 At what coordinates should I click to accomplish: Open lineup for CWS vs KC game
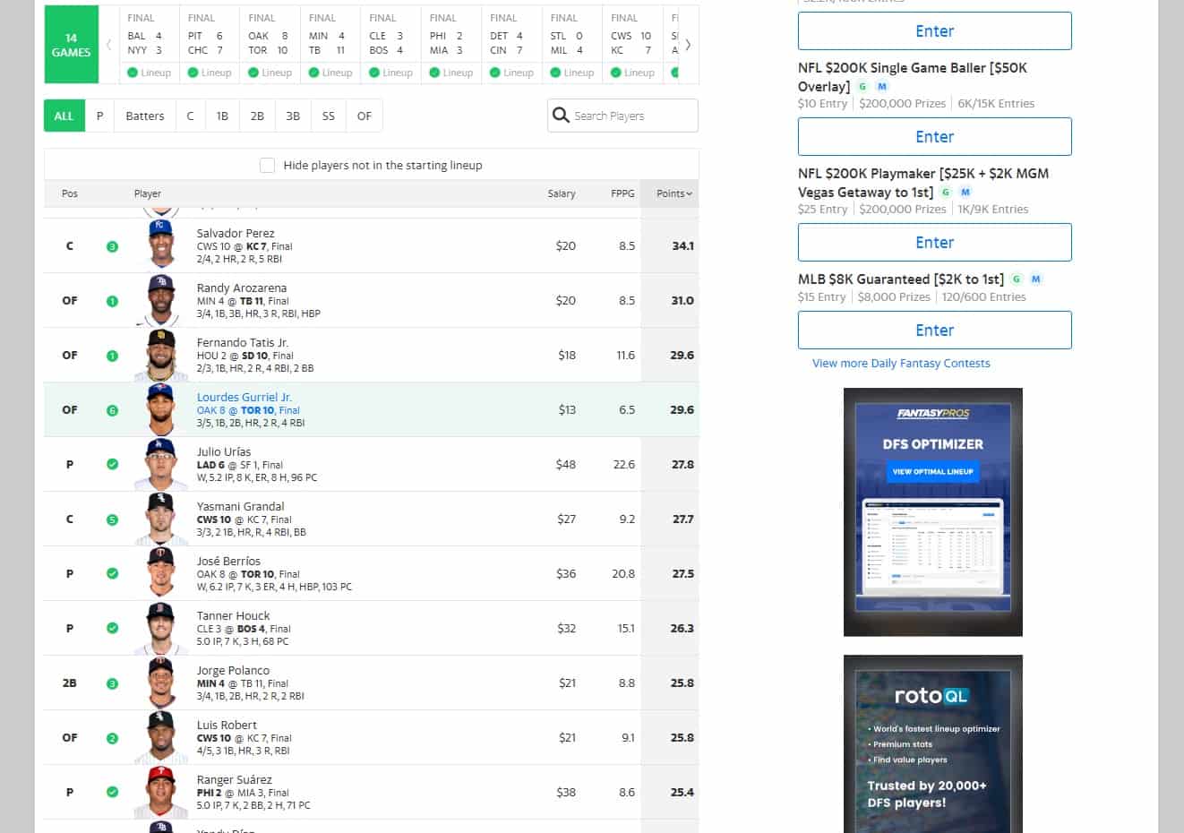(633, 73)
